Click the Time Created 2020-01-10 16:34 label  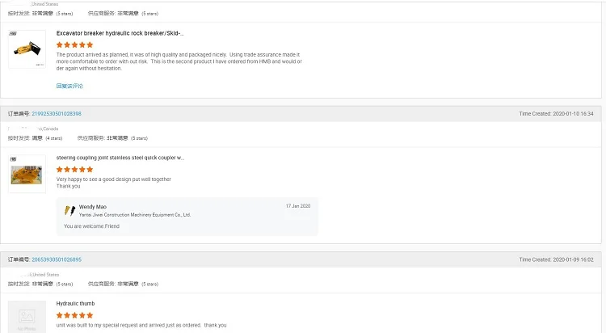click(556, 114)
